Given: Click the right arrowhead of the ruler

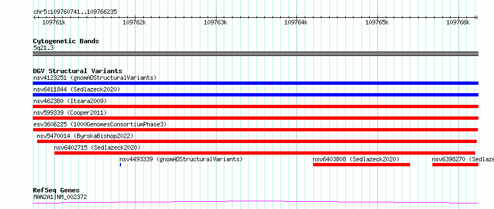Looking at the screenshot, I should point(477,17).
